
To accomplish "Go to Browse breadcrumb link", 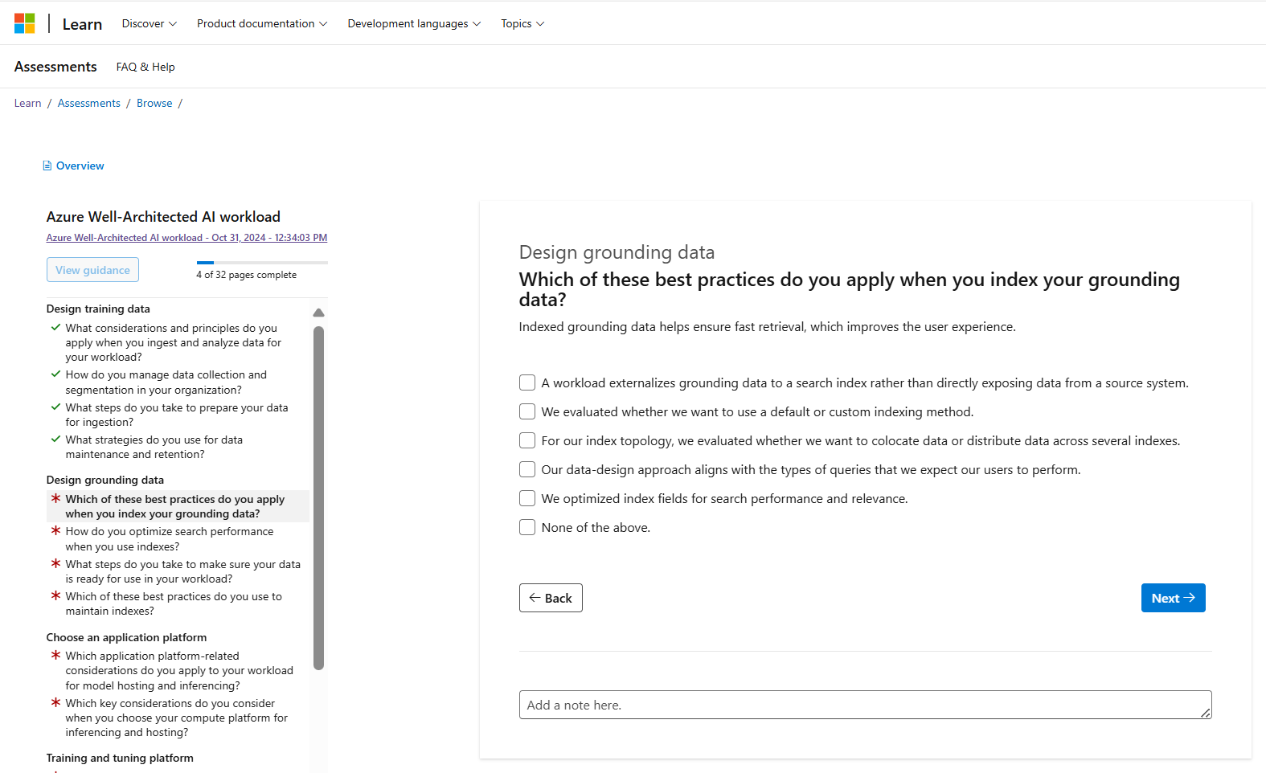I will pos(154,104).
